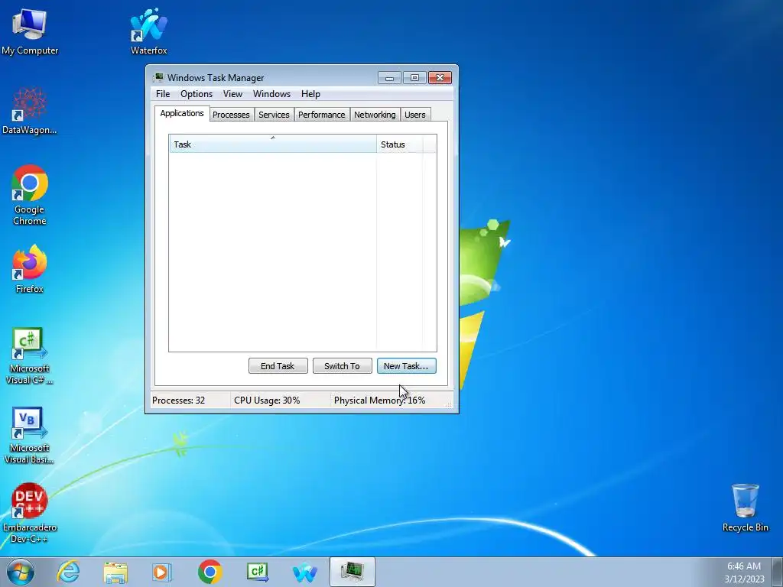Select the Google Chrome desktop icon

click(x=30, y=195)
